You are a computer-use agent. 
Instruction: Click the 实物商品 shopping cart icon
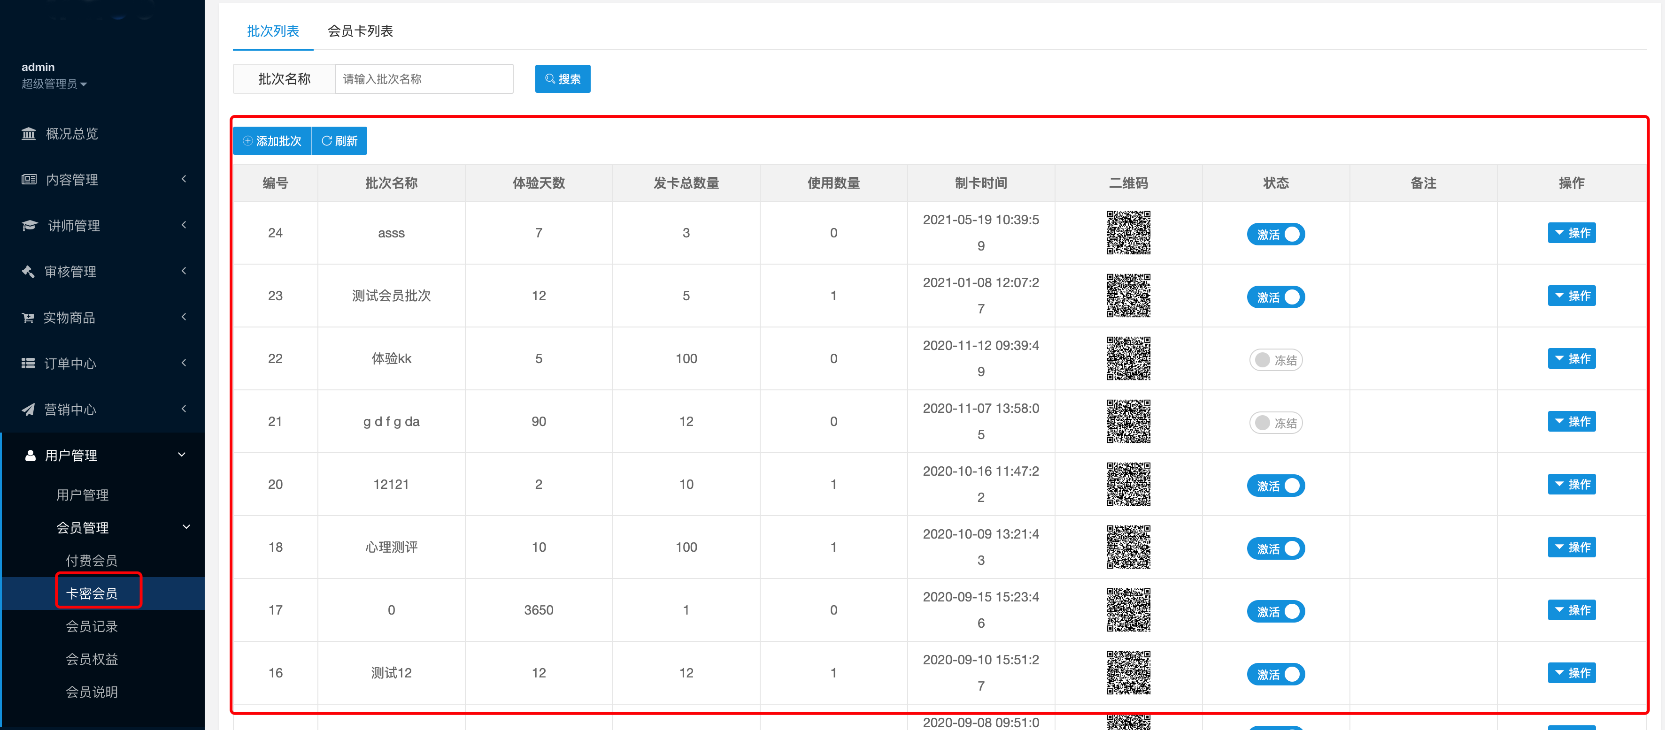tap(28, 318)
